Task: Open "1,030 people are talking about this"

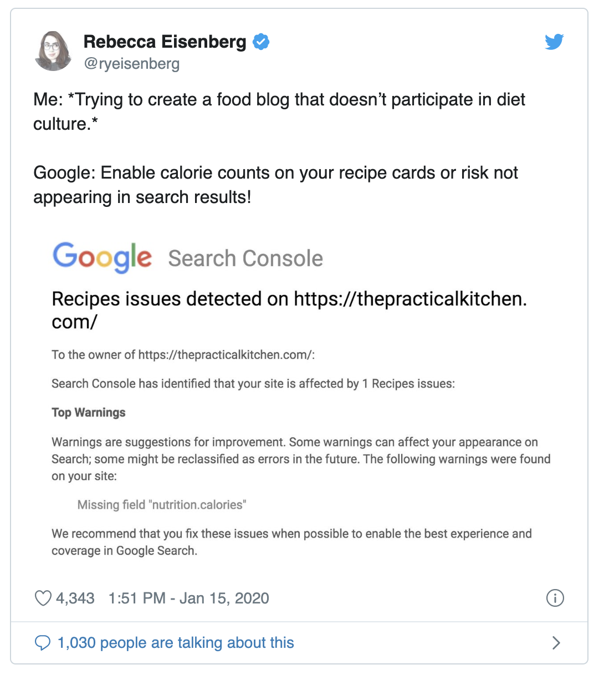Action: point(176,643)
